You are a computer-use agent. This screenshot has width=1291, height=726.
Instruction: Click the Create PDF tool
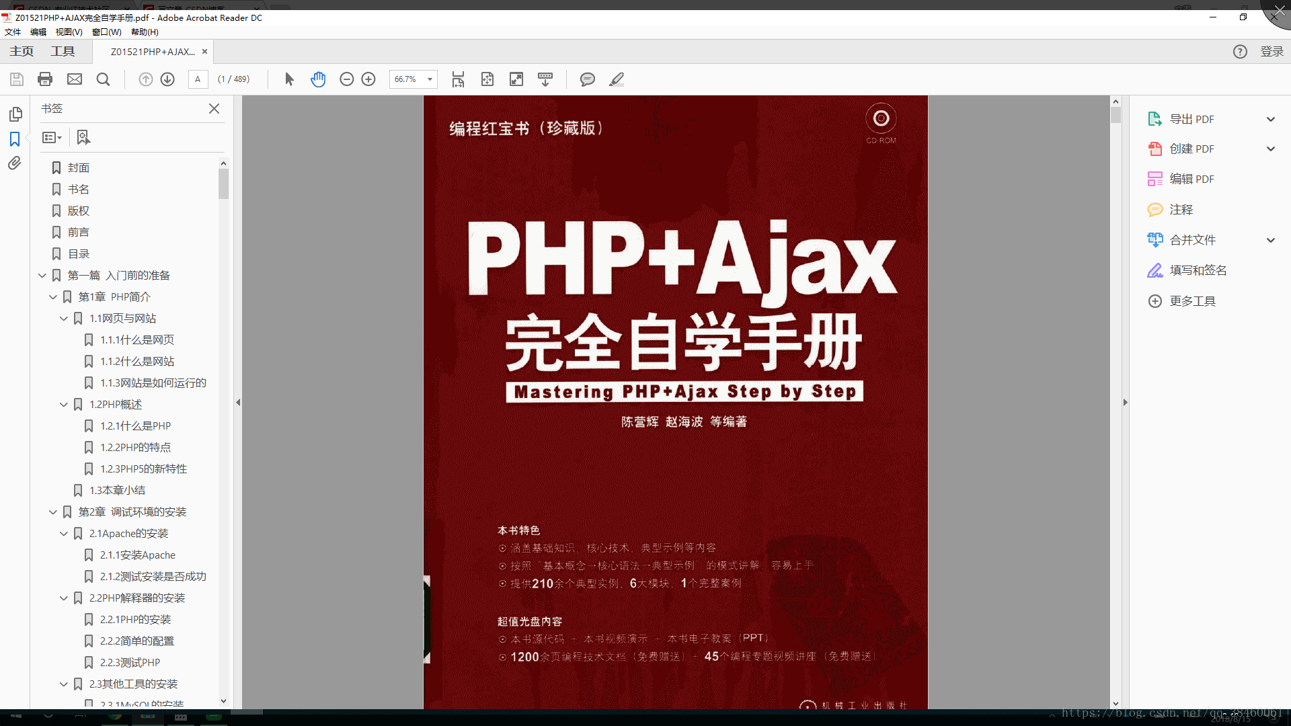tap(1191, 149)
